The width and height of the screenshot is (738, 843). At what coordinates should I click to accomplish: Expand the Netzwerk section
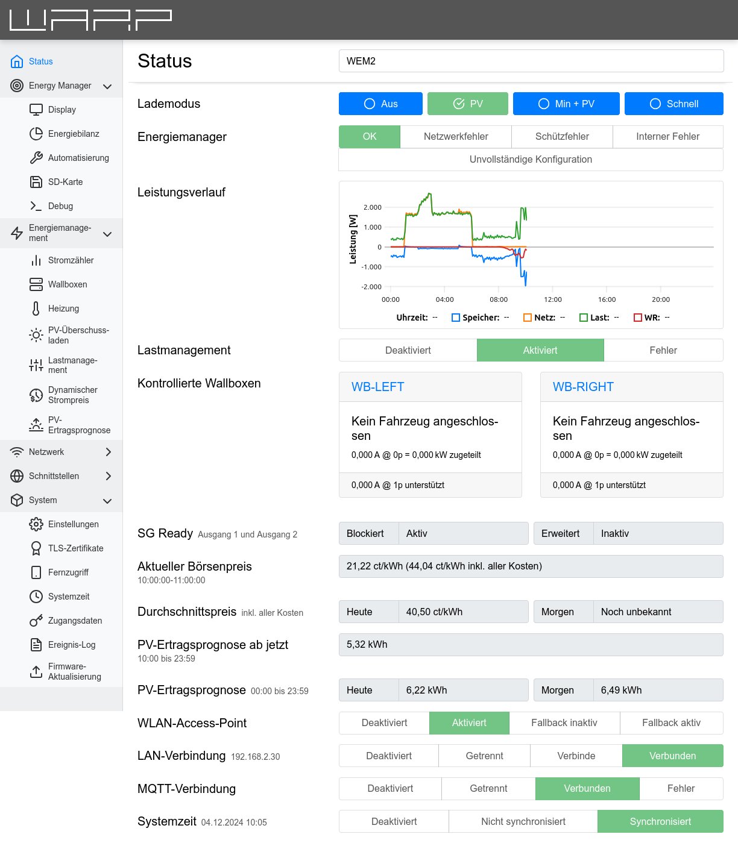click(107, 451)
